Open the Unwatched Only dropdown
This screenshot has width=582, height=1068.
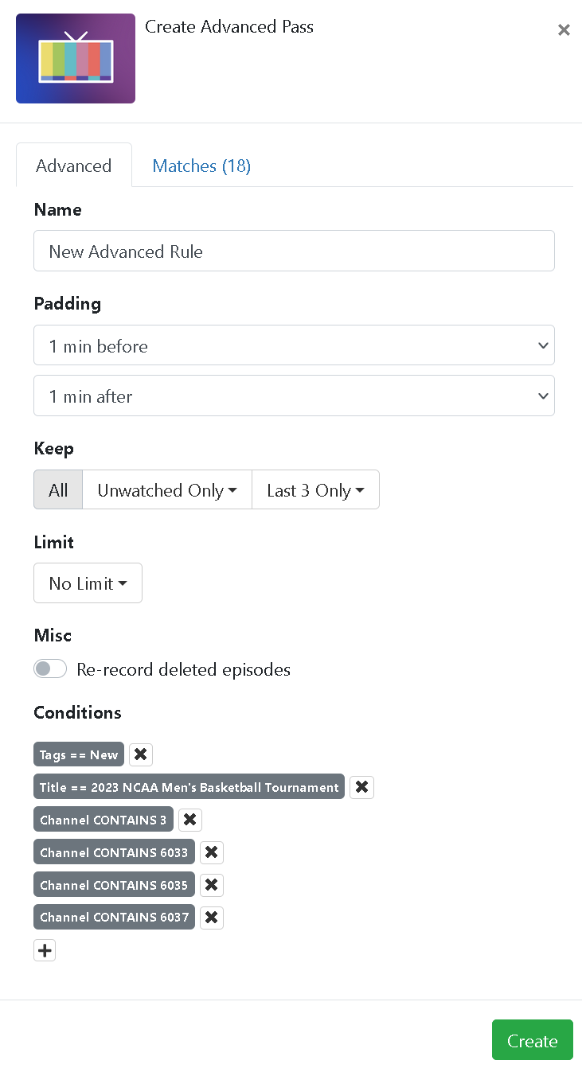(167, 489)
